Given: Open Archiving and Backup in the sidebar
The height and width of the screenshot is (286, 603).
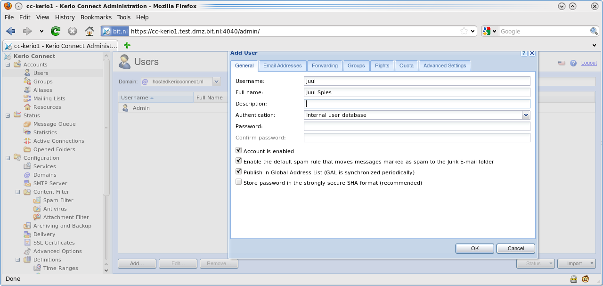Looking at the screenshot, I should click(x=62, y=226).
